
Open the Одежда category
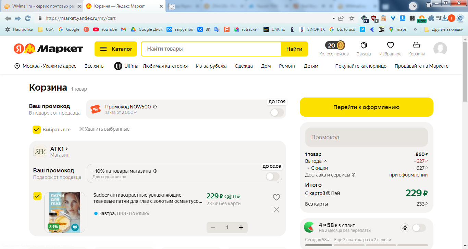pyautogui.click(x=244, y=66)
